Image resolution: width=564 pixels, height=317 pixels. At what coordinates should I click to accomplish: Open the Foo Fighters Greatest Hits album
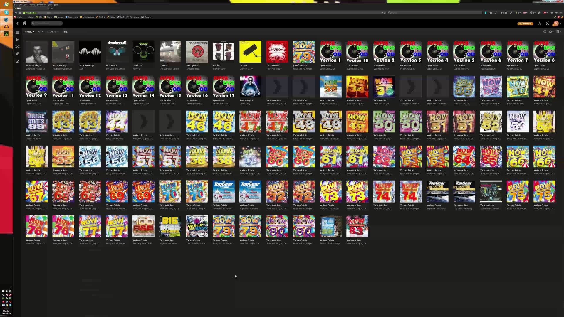197,52
